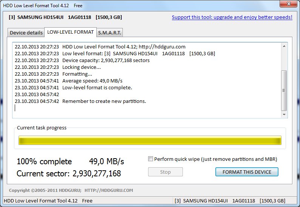Click the 'Current sector: 2,930,277,168' text
Screen dimensions: 300x207
(69, 173)
